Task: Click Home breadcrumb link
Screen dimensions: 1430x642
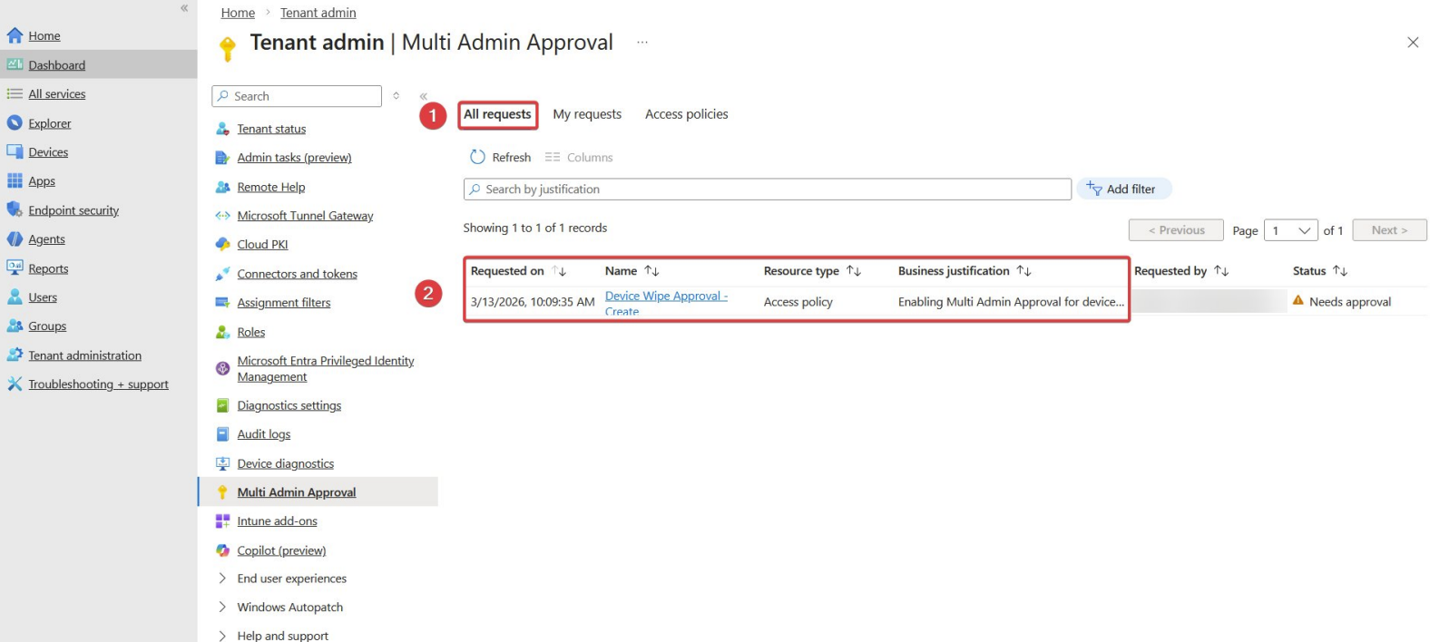Action: tap(238, 13)
